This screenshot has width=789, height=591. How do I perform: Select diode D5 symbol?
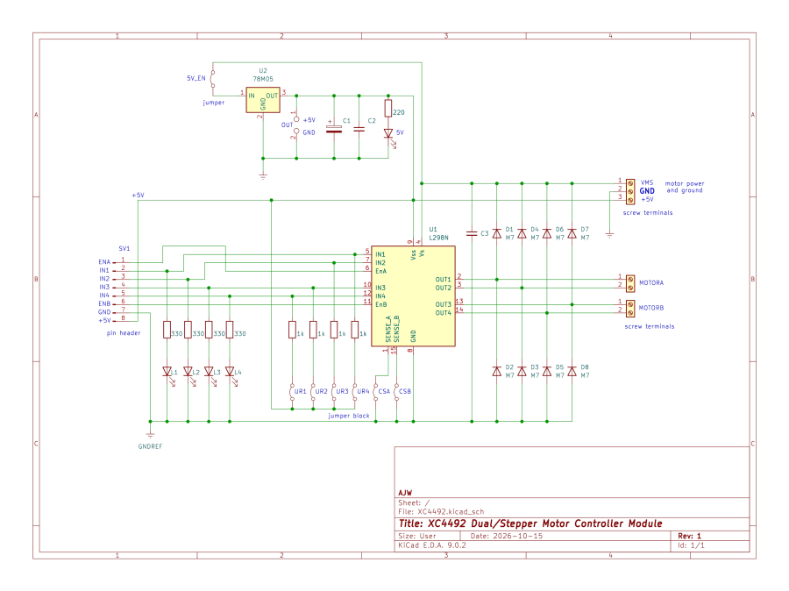click(x=547, y=372)
